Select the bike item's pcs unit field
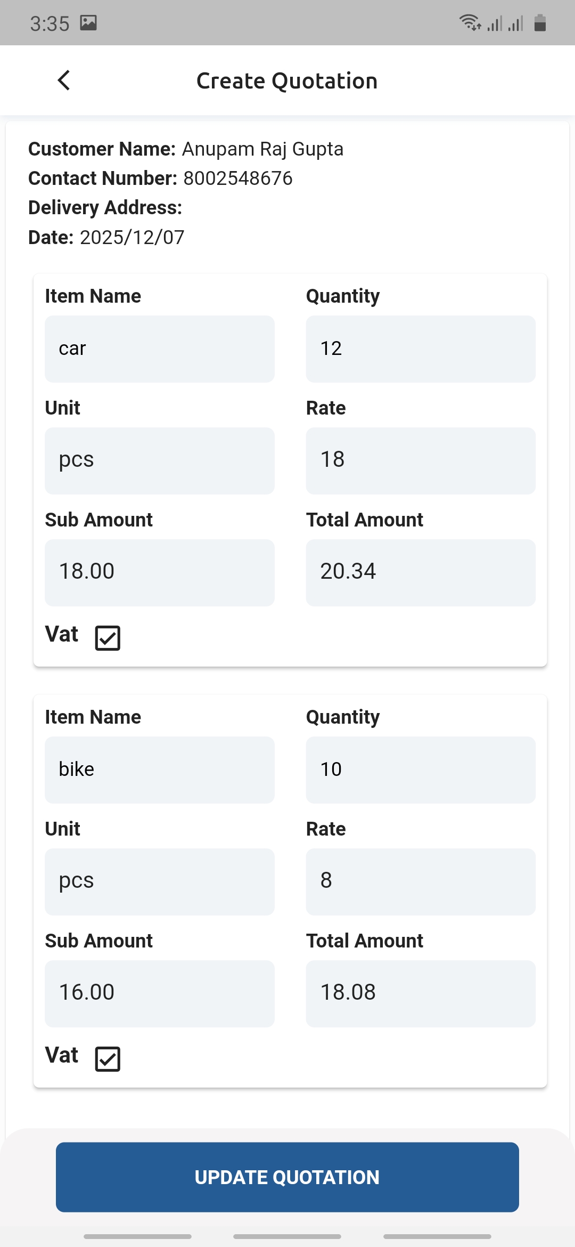This screenshot has height=1247, width=575. [160, 882]
